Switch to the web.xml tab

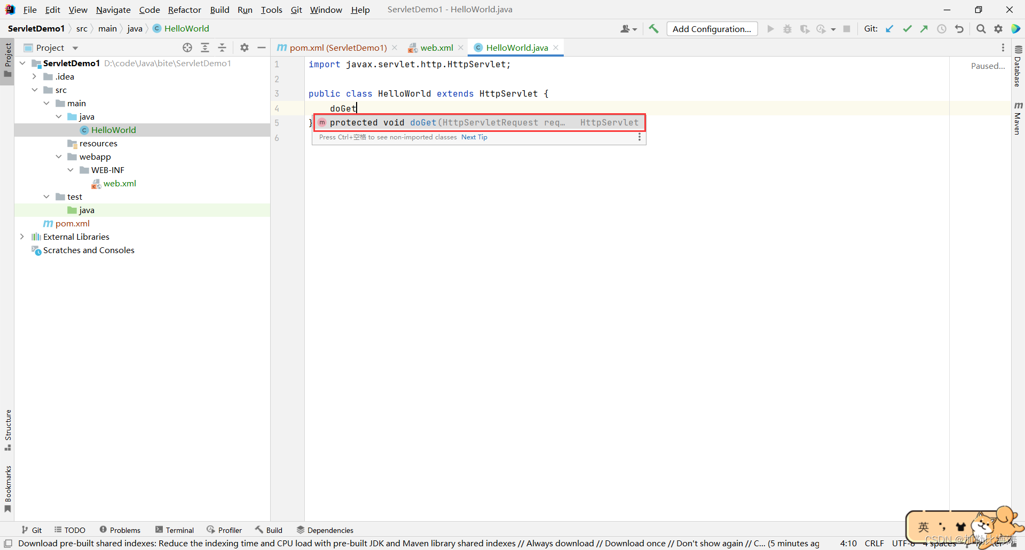pos(436,48)
